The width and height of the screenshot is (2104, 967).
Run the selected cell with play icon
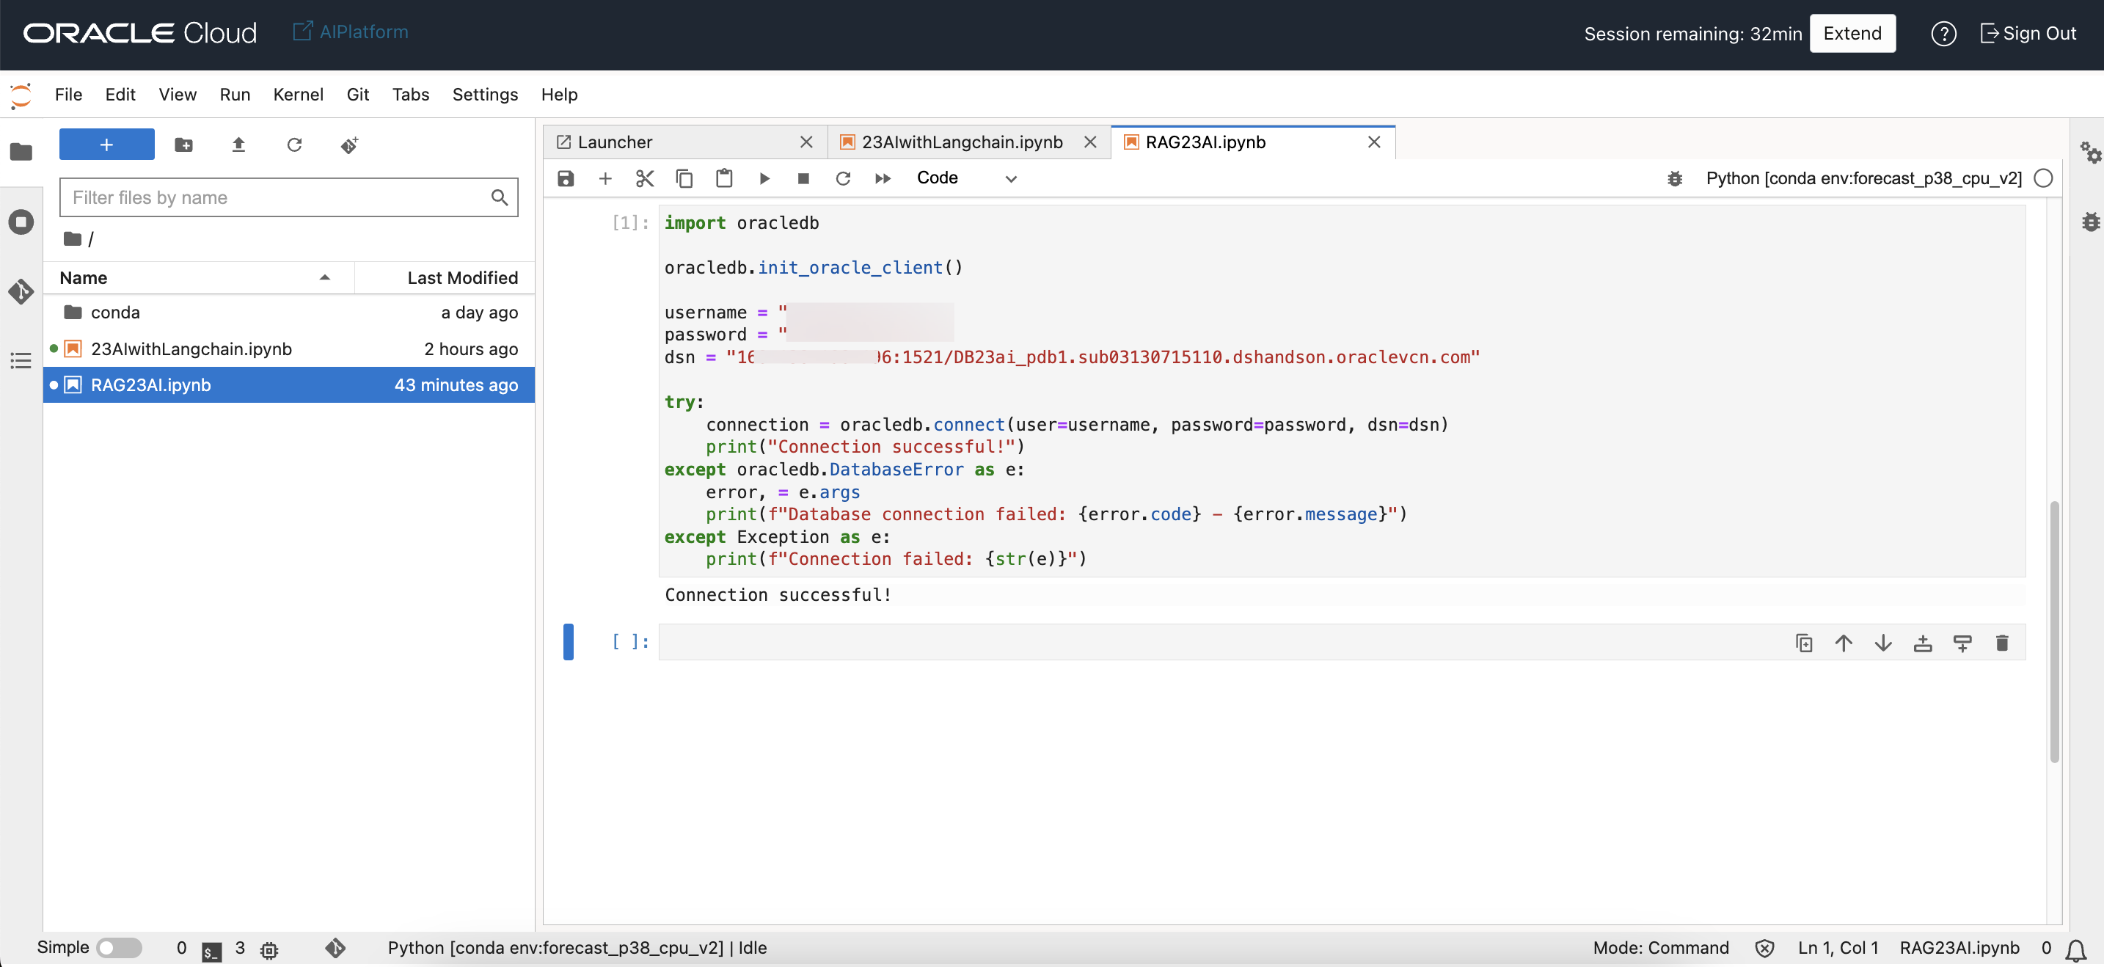coord(764,178)
